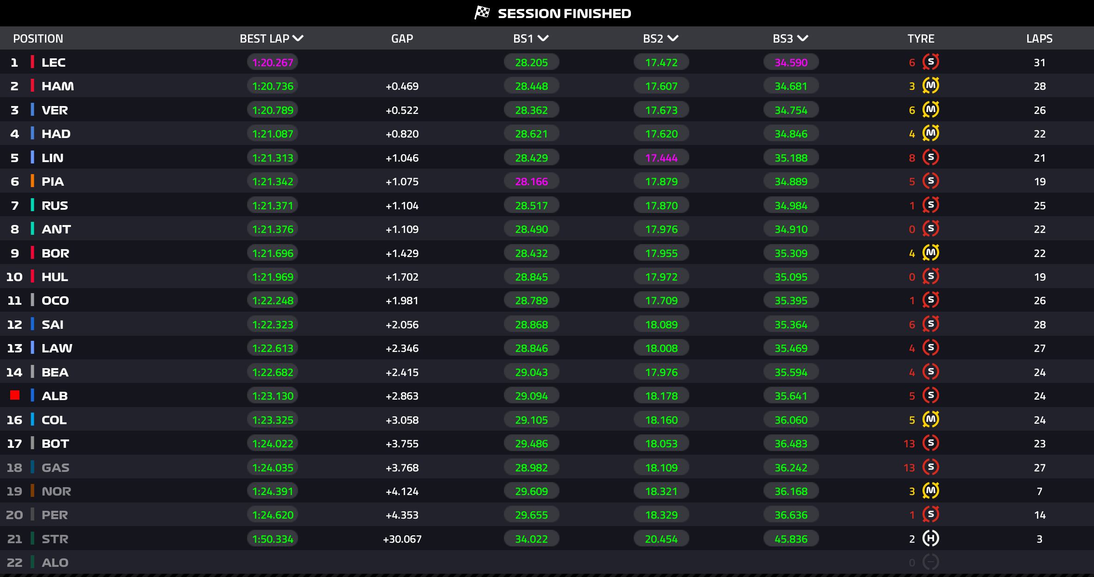Image resolution: width=1094 pixels, height=577 pixels.
Task: Open the BS3 column dropdown
Action: [x=803, y=38]
